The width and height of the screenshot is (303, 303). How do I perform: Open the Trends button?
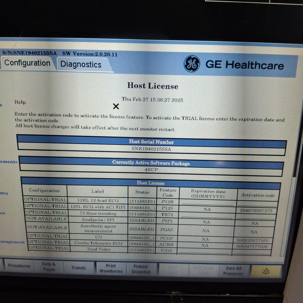[x=78, y=268]
